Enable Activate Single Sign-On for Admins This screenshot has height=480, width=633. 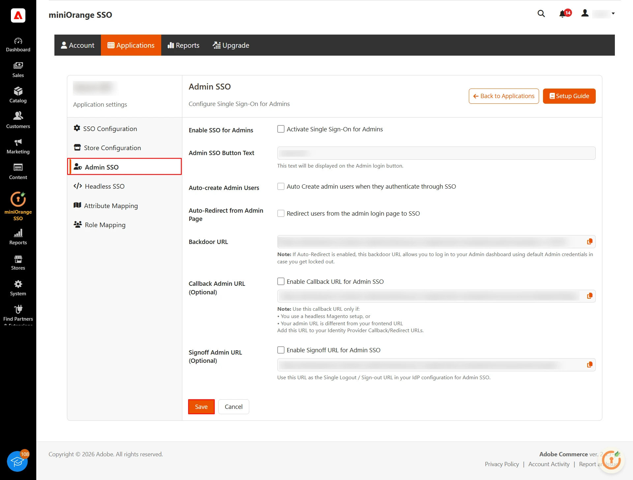pos(281,129)
